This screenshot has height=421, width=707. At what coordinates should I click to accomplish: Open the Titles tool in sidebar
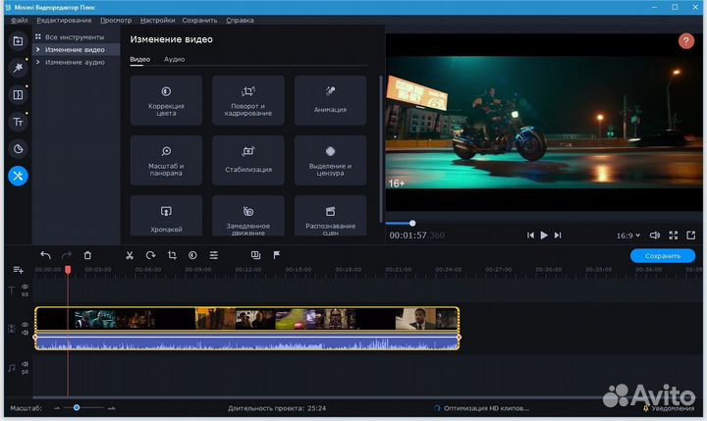coord(18,122)
